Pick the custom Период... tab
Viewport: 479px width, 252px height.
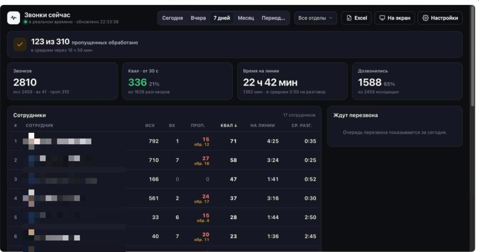pyautogui.click(x=273, y=18)
